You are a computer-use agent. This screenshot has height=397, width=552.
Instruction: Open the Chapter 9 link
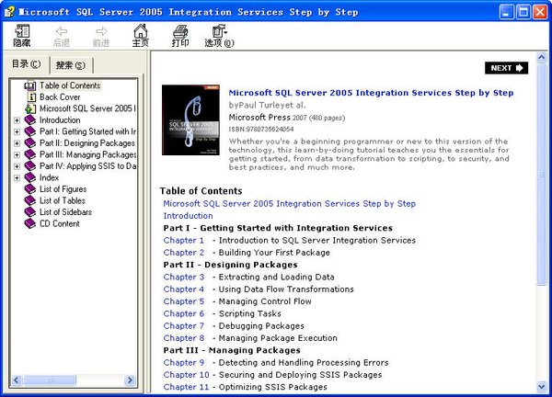click(x=183, y=362)
